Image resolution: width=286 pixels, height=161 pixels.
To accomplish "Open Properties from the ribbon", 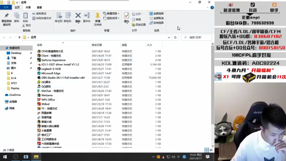I will pos(127,18).
